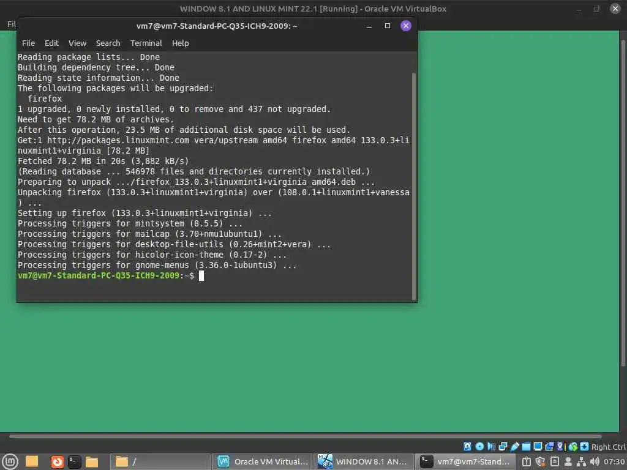This screenshot has height=470, width=627.
Task: Click the terminal title vm7@vm7-Standard-PC-Q35-ICH9-2009
Action: tap(217, 26)
